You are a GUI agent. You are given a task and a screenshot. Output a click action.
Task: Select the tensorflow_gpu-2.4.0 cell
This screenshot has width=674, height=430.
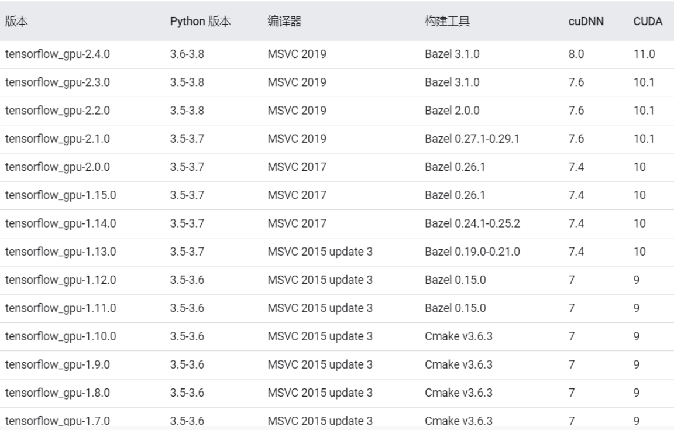(57, 54)
